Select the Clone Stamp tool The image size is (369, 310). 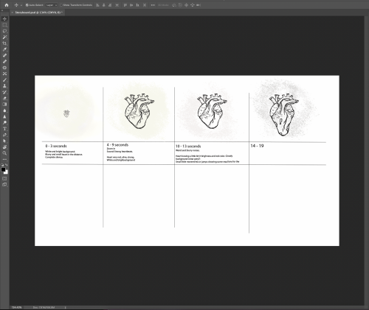click(4, 86)
